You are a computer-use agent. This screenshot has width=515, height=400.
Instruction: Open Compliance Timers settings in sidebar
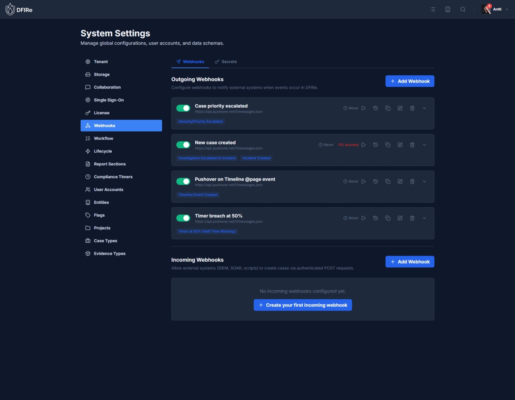pos(113,177)
